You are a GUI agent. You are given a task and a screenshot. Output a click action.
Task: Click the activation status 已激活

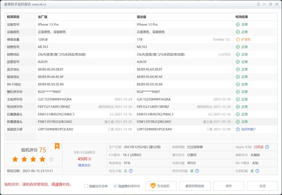[x=192, y=155]
